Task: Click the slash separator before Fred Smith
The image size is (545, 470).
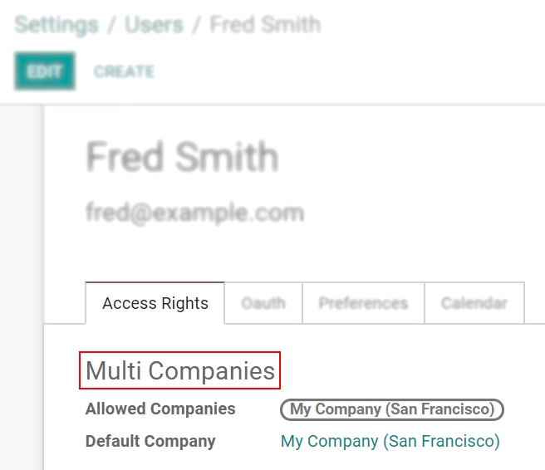Action: pos(197,24)
